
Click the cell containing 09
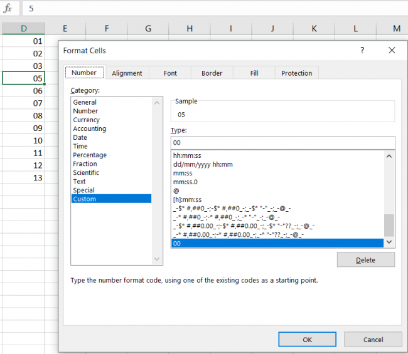click(x=24, y=128)
